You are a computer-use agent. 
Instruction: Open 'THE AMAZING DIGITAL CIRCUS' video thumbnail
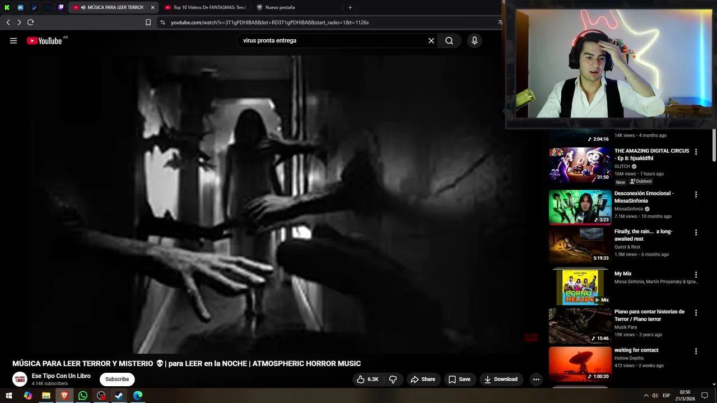point(580,165)
